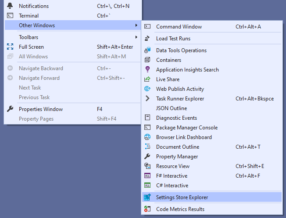Screen dimensions: 286x218
Task: Click the Properties Window wrench icon
Action: [x=10, y=109]
